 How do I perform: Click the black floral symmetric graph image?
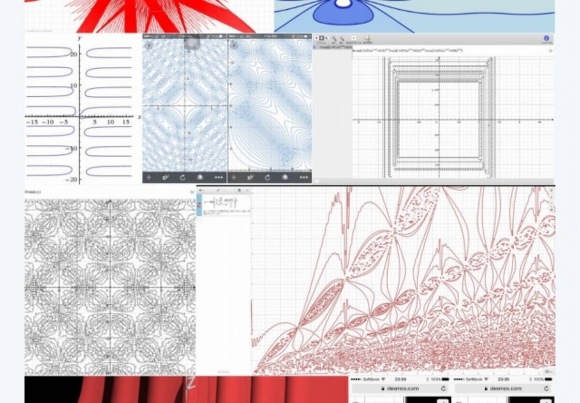(x=110, y=285)
